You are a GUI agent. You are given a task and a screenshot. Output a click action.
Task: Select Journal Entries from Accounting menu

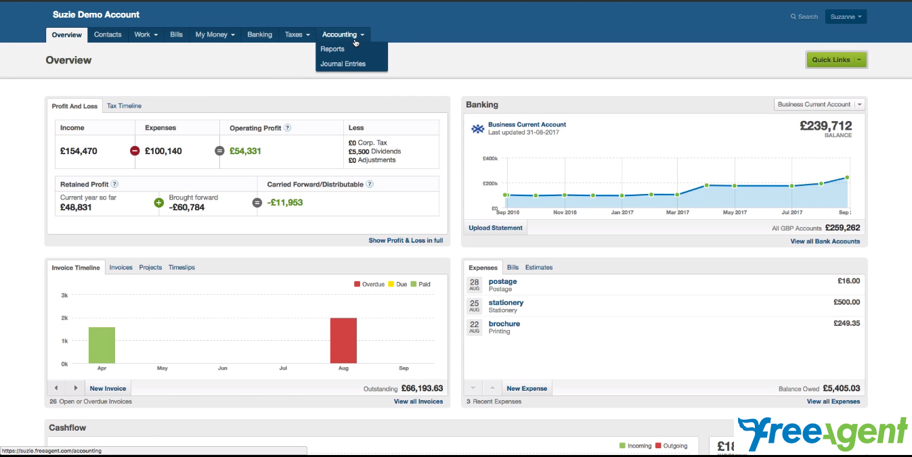pyautogui.click(x=343, y=64)
